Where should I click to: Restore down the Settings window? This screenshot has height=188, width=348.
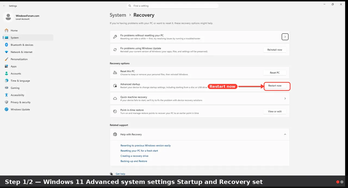(333, 4)
